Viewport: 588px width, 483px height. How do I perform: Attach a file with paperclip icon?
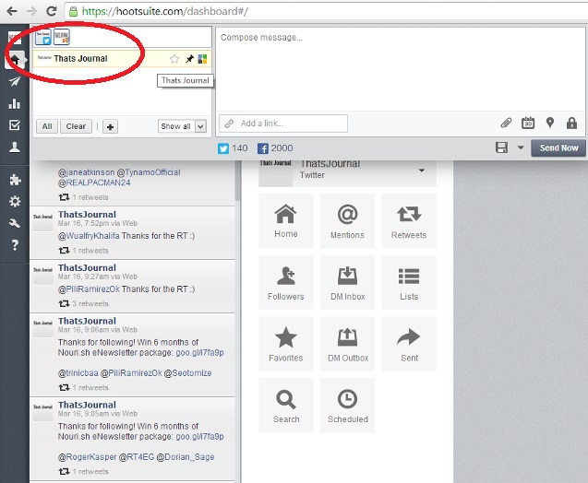506,123
